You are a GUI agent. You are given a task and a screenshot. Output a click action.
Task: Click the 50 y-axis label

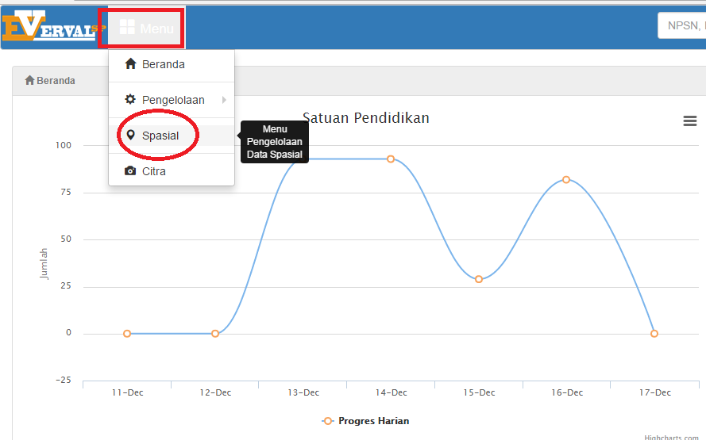coord(66,239)
